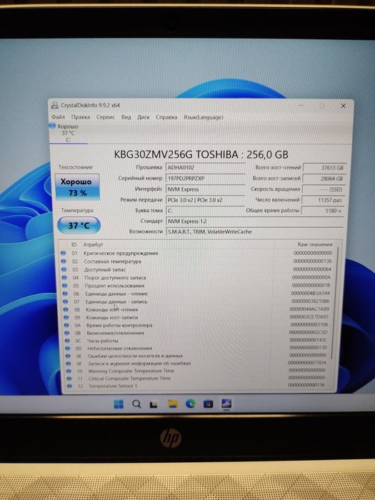Open the Файл menu

tap(58, 117)
